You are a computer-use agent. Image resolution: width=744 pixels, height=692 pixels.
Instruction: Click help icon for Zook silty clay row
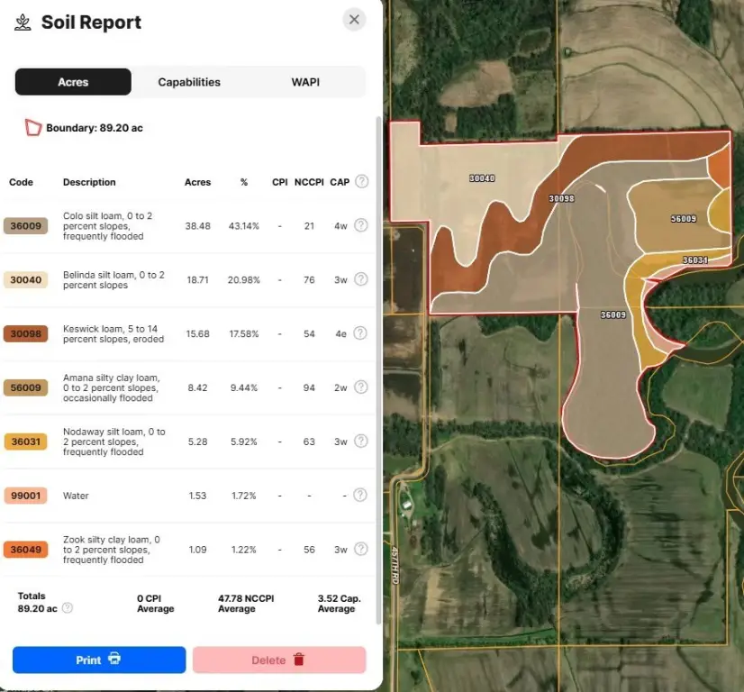(x=360, y=549)
